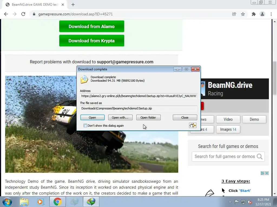Open the extensions puzzle icon
Image resolution: width=277 pixels, height=207 pixels.
click(254, 14)
